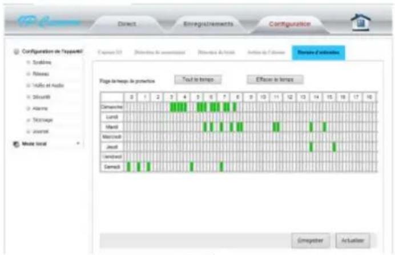395x255 pixels.
Task: Select the highlighted blue schedule sub-tab
Action: pyautogui.click(x=319, y=52)
